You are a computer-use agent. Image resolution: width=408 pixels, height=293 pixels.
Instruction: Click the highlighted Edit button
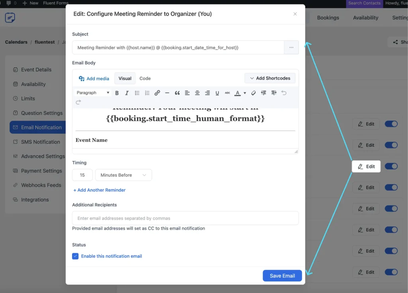point(366,166)
